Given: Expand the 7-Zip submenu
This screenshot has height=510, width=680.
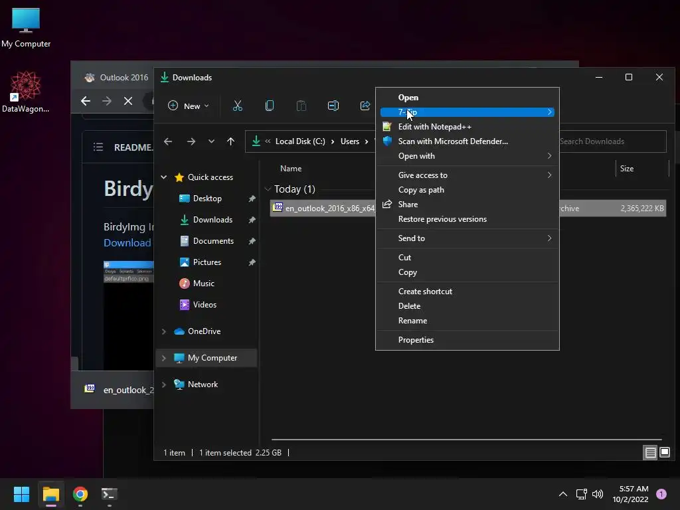Looking at the screenshot, I should (x=467, y=112).
